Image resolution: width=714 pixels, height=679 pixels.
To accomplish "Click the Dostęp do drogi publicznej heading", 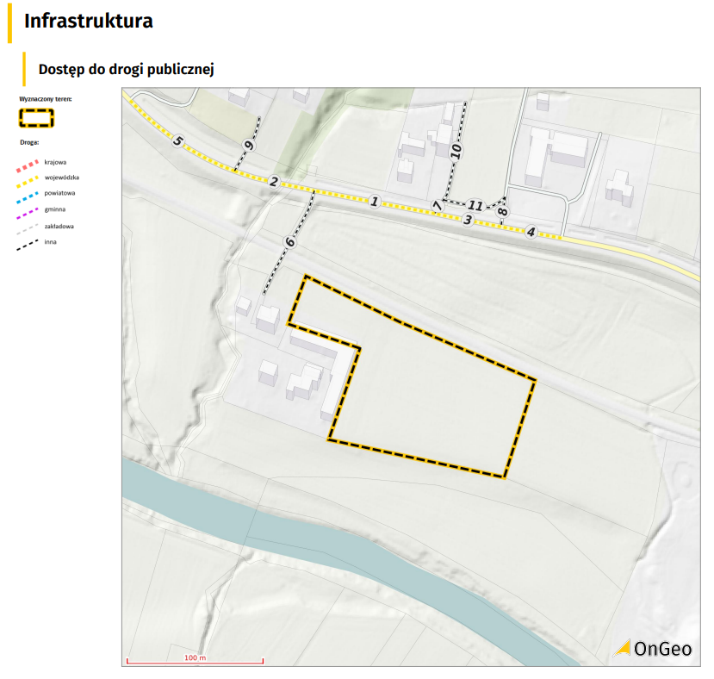I will pos(126,69).
